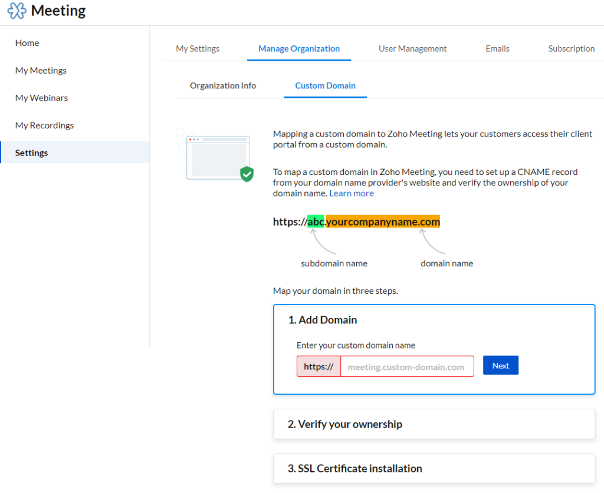This screenshot has height=493, width=604.
Task: Open User Management tab
Action: click(x=412, y=48)
